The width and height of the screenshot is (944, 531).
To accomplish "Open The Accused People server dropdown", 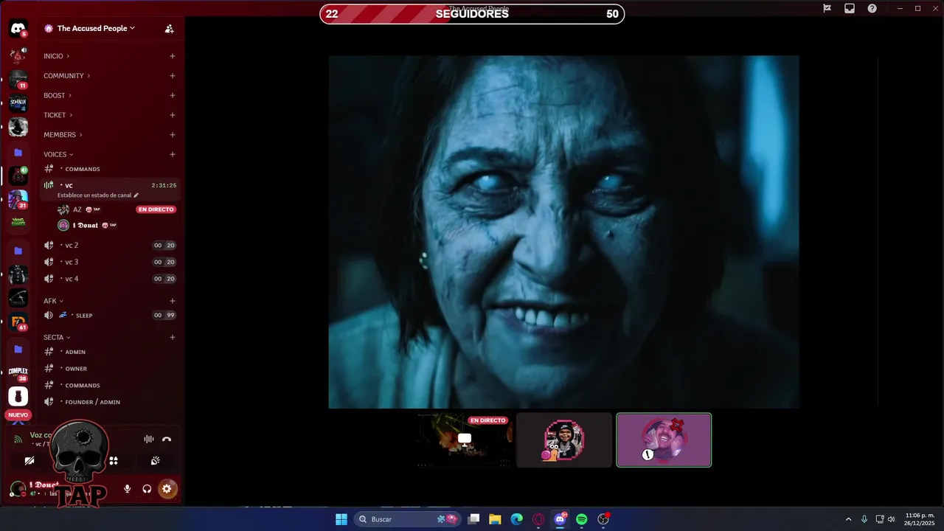I will 96,28.
